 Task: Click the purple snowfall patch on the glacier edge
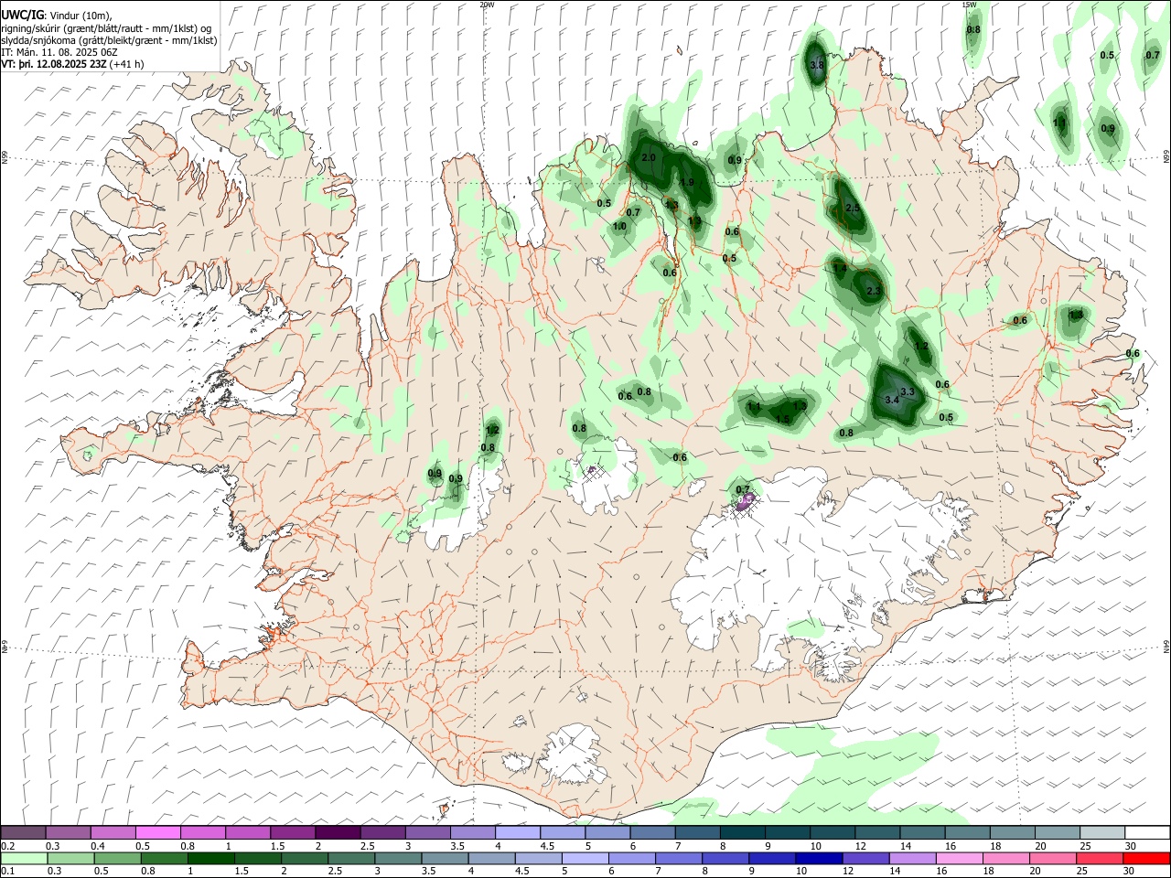pos(746,501)
